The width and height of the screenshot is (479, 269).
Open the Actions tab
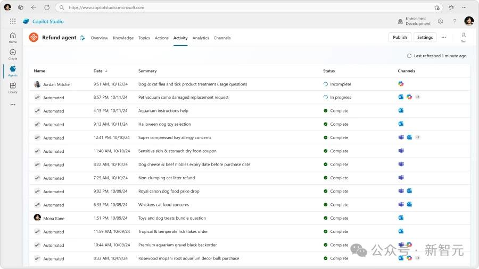coord(161,38)
